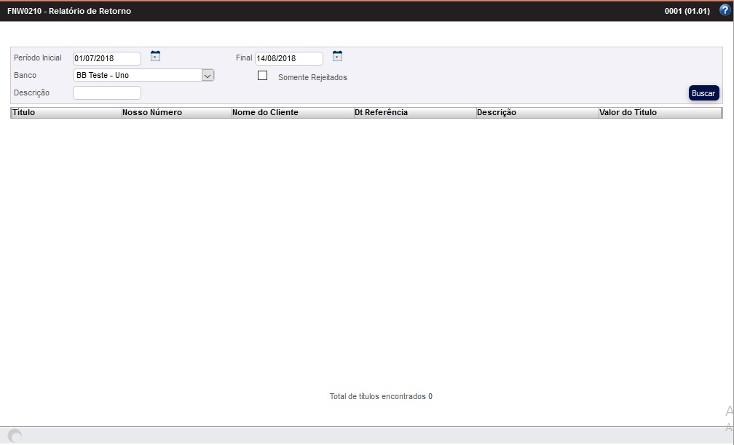Open the help question mark icon
The image size is (734, 445).
click(x=724, y=11)
